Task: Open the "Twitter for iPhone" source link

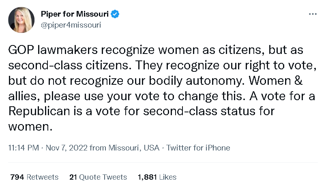Action: (198, 148)
